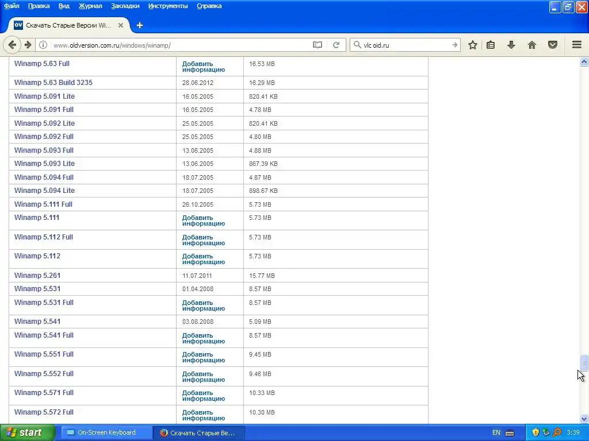Screen dimensions: 589x441
Task: Submit search with the go arrow
Action: pyautogui.click(x=455, y=45)
